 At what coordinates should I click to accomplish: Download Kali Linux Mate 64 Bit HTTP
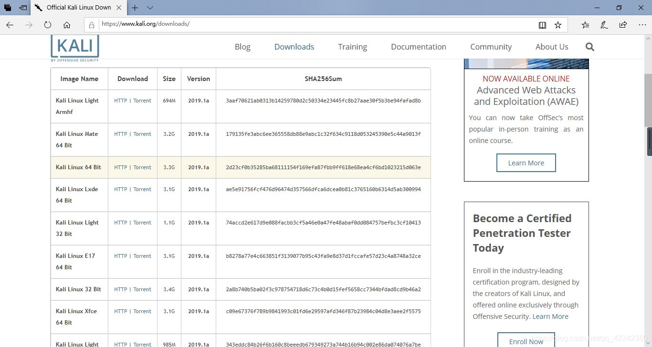point(120,134)
